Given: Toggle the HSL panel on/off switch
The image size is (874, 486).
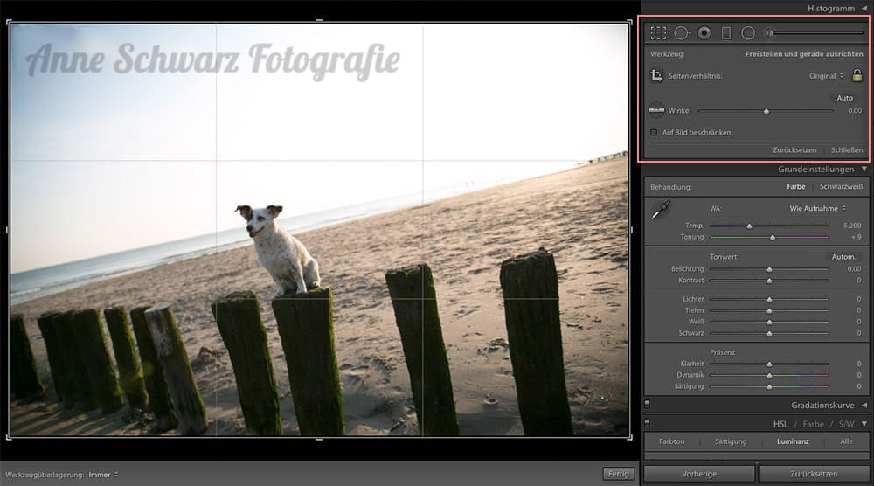Looking at the screenshot, I should click(647, 424).
